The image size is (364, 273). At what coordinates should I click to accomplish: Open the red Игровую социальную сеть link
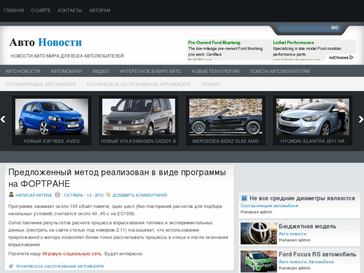coord(72,254)
